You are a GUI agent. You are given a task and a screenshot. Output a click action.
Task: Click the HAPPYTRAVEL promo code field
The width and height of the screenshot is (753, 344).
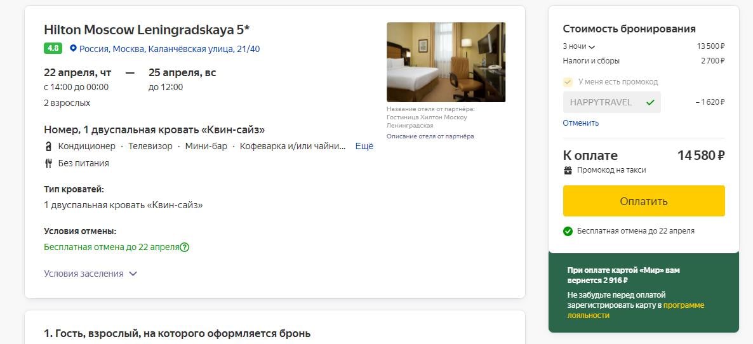(x=611, y=102)
